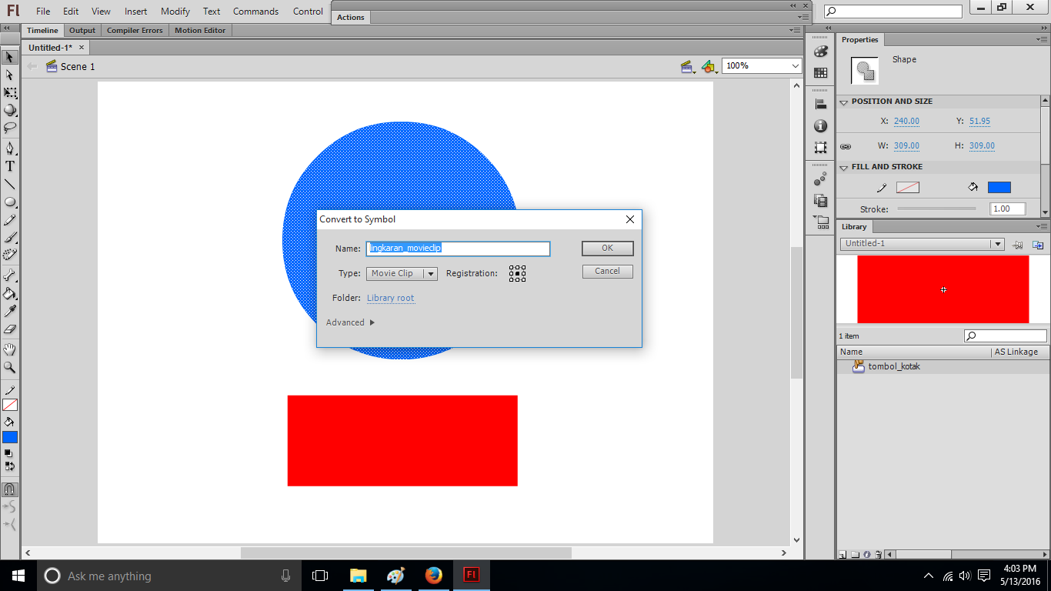Toggle Snap to Objects magnet button
This screenshot has height=591, width=1051.
click(10, 489)
